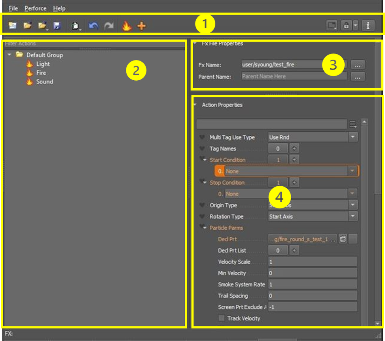This screenshot has width=385, height=341.
Task: Open the Rotation Type Start Axis dropdown
Action: (x=353, y=216)
